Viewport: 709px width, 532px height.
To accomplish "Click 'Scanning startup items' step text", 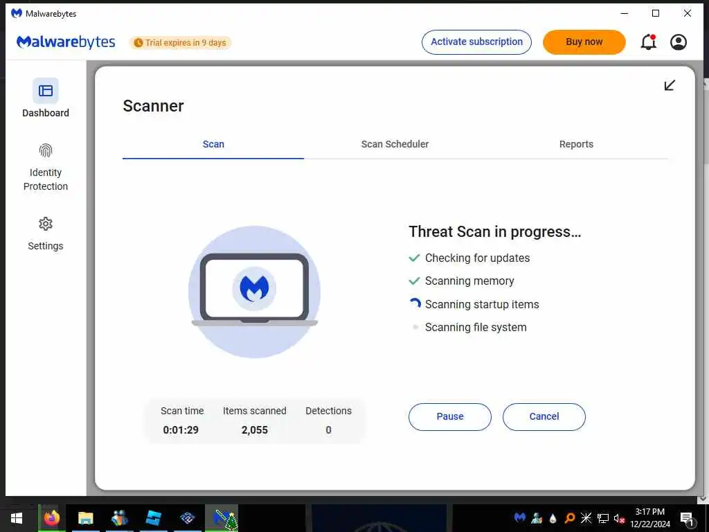I will pos(482,305).
